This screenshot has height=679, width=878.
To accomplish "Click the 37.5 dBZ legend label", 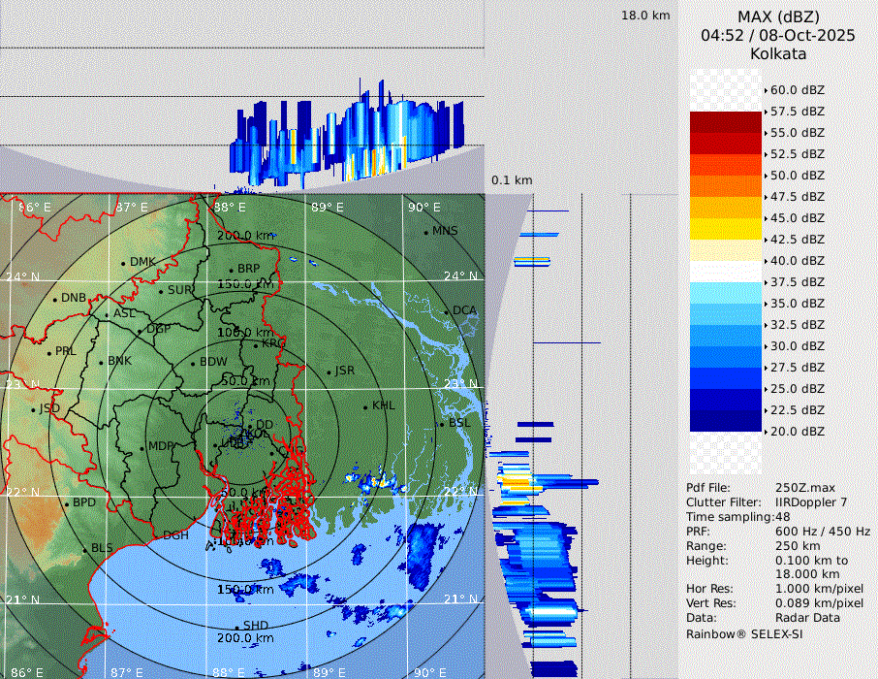I will pos(797,282).
